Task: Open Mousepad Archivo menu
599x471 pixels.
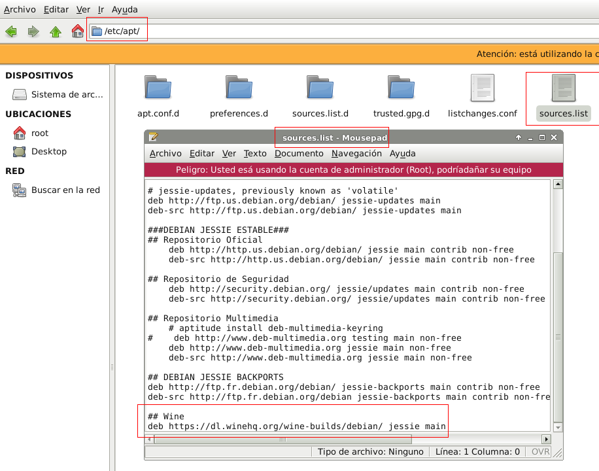Action: 165,153
